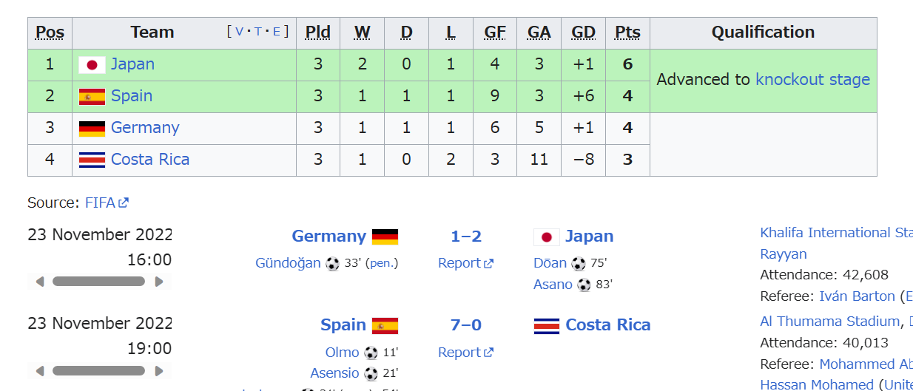Viewport: 913px width, 391px height.
Task: Click the right arrow under the 16:00 match time
Action: pos(158,282)
